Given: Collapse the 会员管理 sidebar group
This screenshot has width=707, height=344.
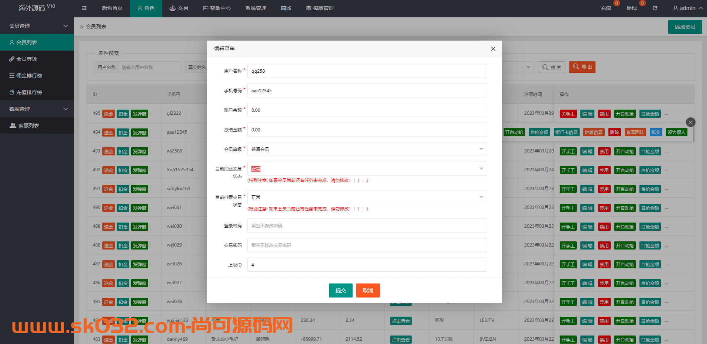Looking at the screenshot, I should tap(37, 26).
